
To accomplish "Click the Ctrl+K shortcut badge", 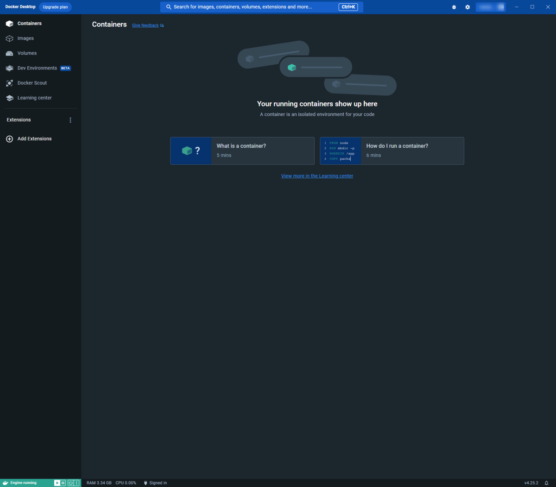I will (348, 7).
